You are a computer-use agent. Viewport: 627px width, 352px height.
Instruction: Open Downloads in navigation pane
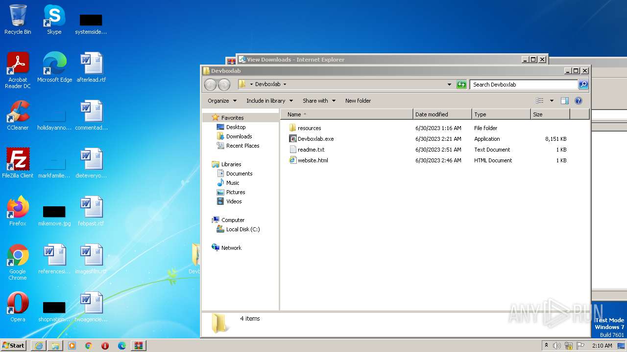click(239, 136)
